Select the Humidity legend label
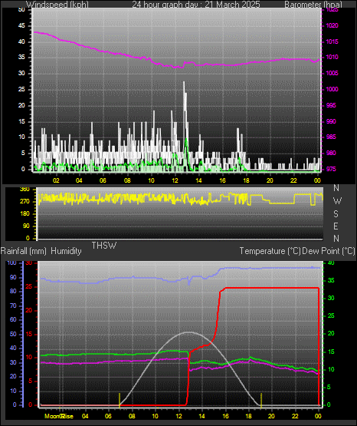This screenshot has height=426, width=357. click(x=66, y=251)
